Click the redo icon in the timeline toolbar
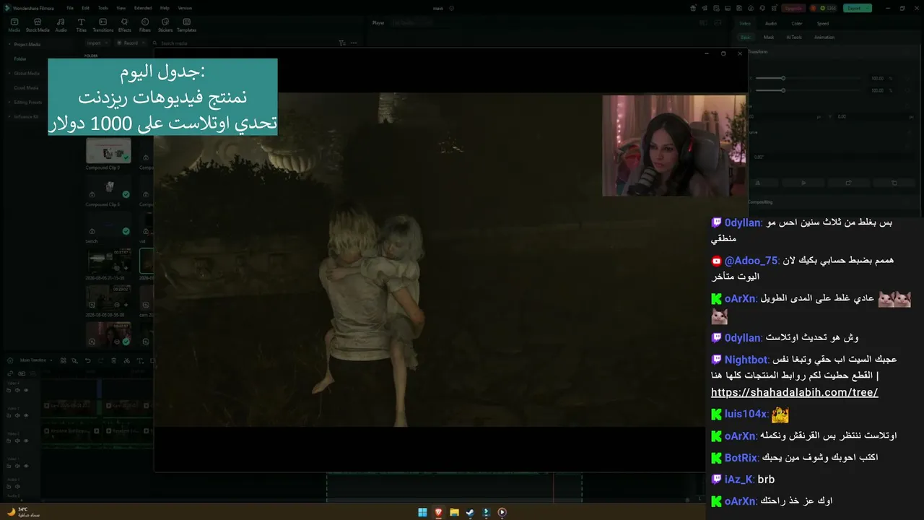The image size is (924, 520). (100, 360)
